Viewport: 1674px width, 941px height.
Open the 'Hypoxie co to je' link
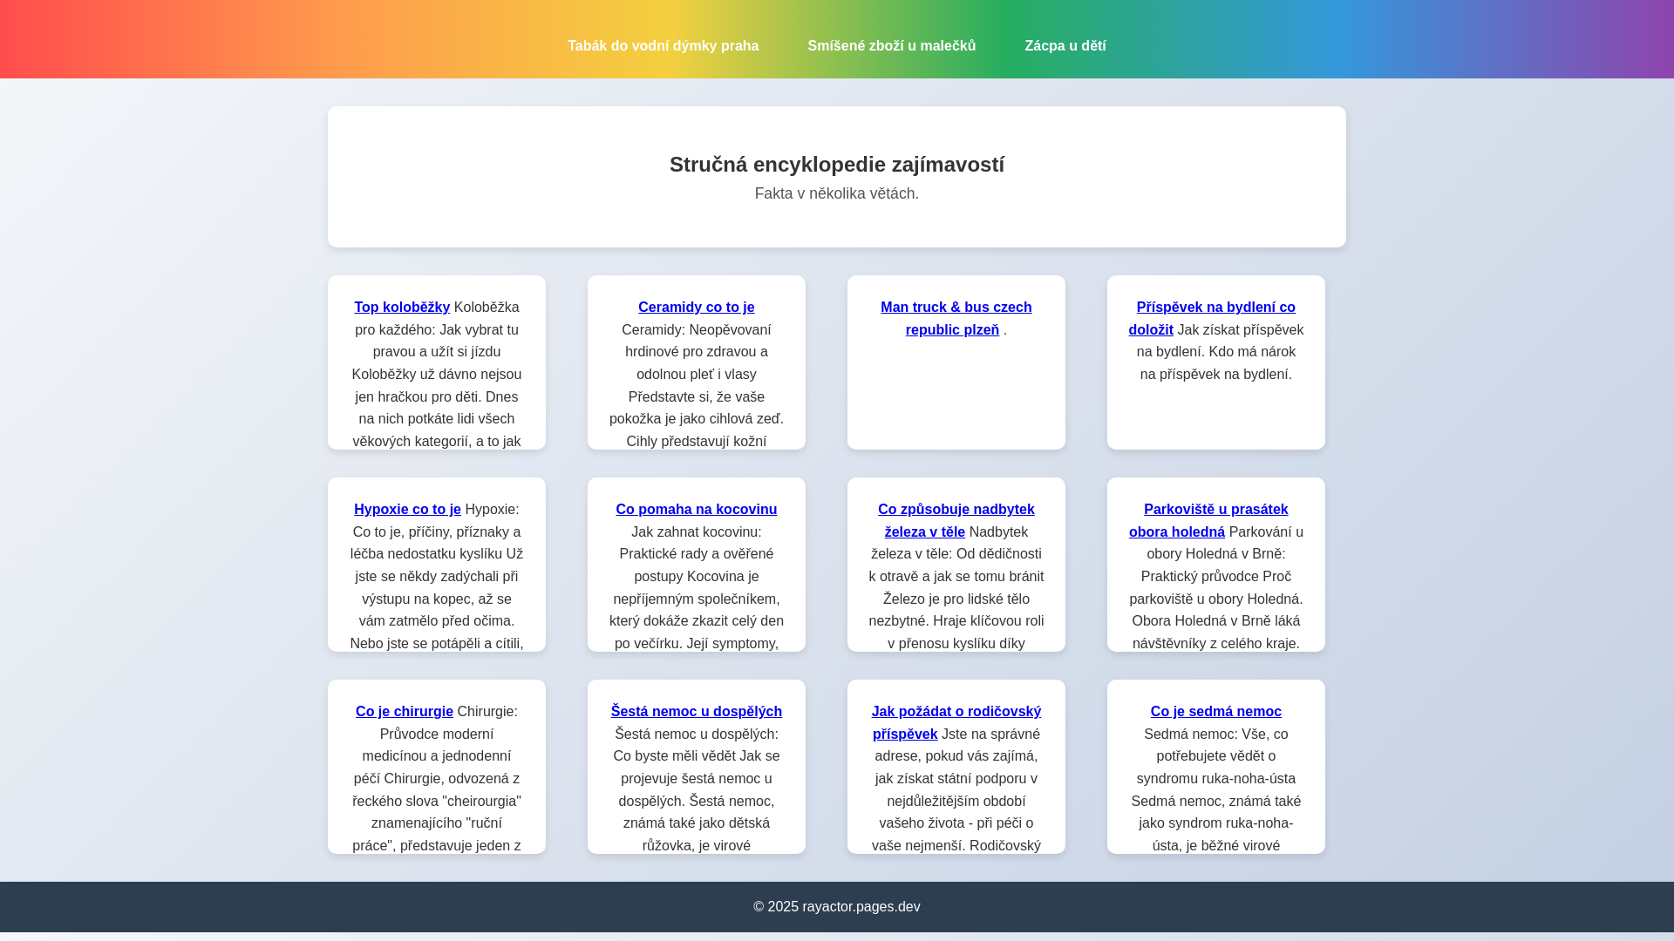[x=407, y=510]
